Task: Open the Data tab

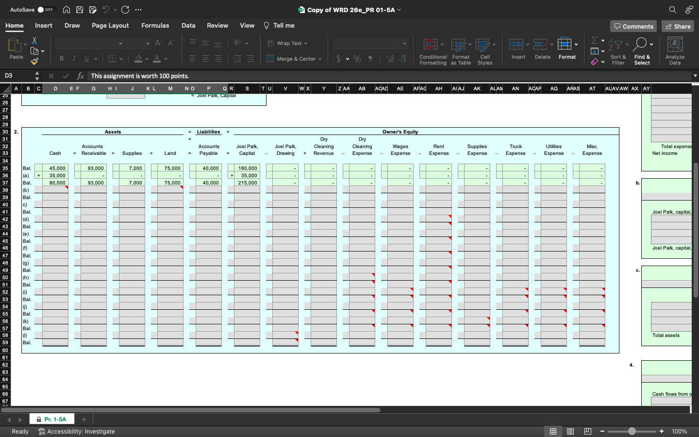Action: 188,26
